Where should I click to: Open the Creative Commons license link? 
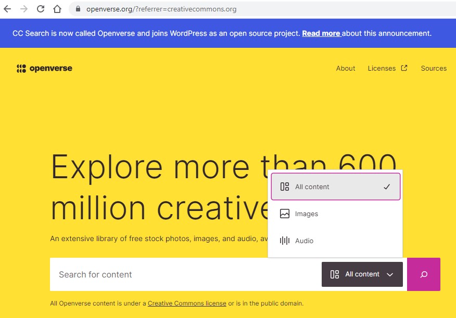coord(187,303)
